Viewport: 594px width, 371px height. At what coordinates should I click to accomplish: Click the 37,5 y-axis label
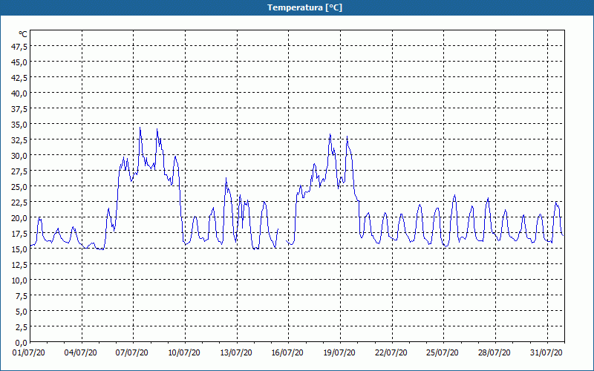coord(20,109)
